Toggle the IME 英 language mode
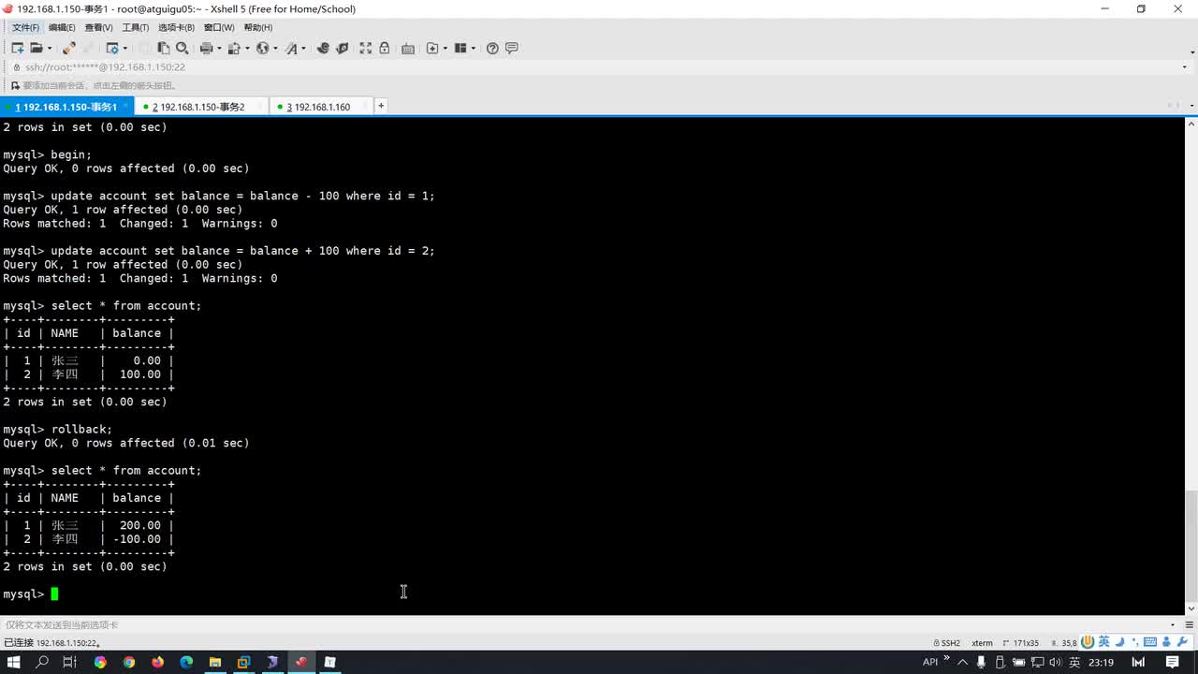Image resolution: width=1198 pixels, height=674 pixels. point(1103,641)
